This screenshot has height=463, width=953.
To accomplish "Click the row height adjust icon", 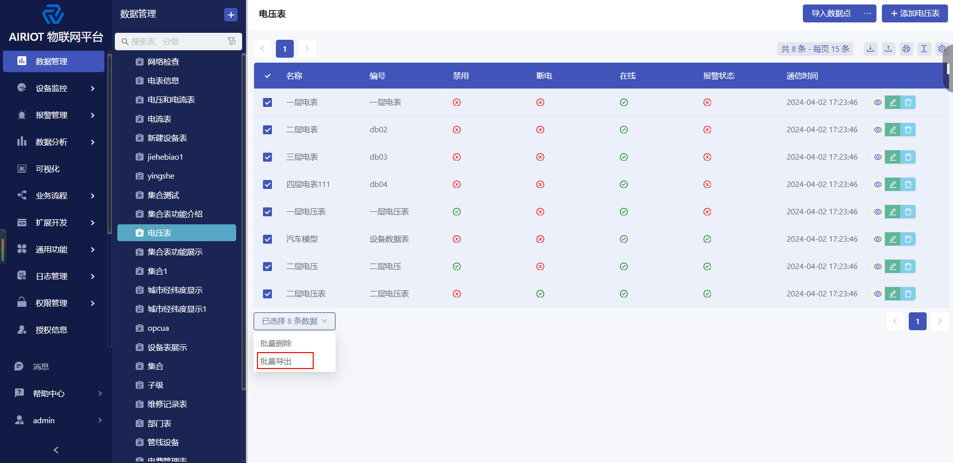I will (924, 49).
